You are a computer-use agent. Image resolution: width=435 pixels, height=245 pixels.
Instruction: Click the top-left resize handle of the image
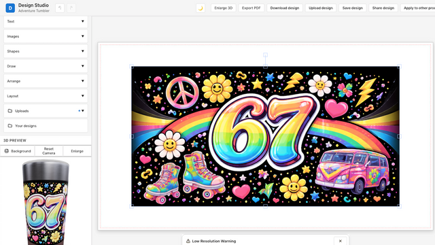click(x=131, y=67)
